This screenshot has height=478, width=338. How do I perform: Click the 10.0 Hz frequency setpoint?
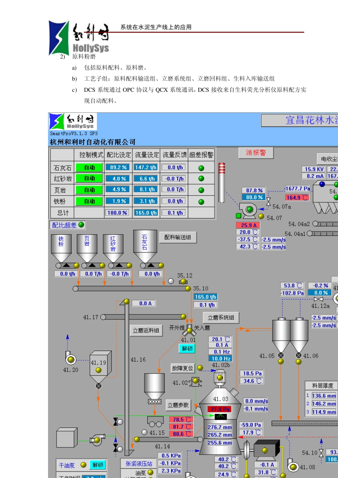(x=220, y=358)
